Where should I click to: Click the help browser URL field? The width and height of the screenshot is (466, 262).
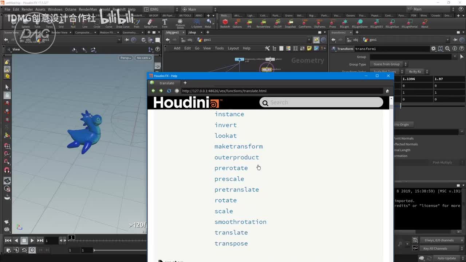(x=282, y=91)
